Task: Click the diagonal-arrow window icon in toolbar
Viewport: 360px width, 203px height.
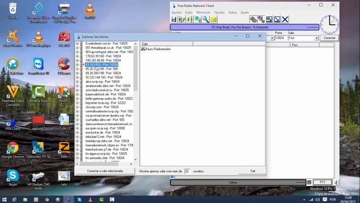Action: [x=277, y=20]
